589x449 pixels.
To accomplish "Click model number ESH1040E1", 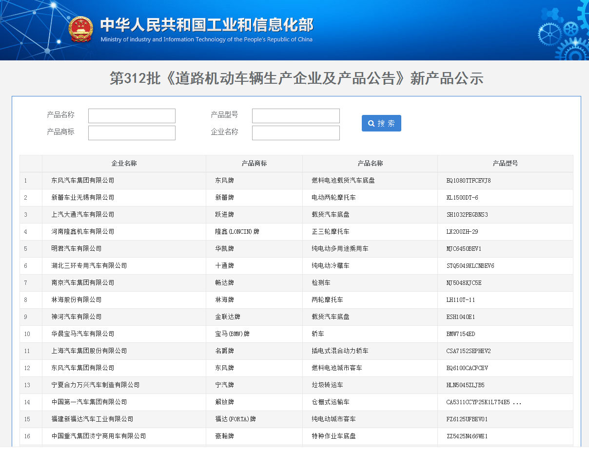I will (x=461, y=317).
